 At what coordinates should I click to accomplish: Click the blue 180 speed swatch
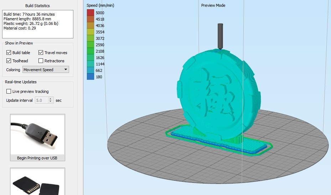pos(90,77)
